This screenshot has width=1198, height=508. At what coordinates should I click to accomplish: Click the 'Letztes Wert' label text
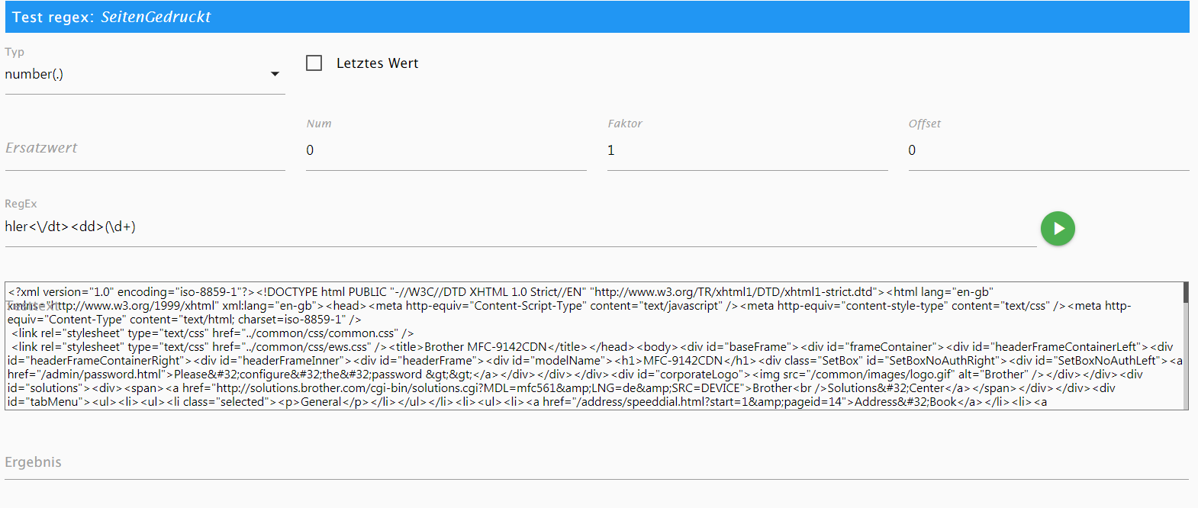pyautogui.click(x=378, y=63)
